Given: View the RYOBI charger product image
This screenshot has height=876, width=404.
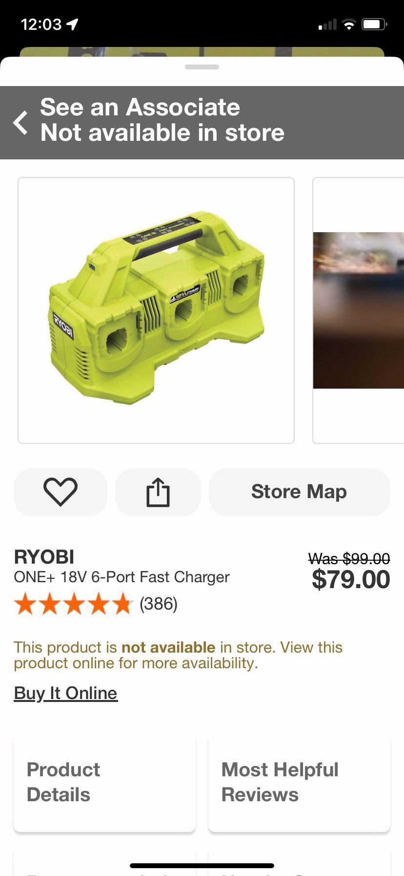Looking at the screenshot, I should click(156, 310).
